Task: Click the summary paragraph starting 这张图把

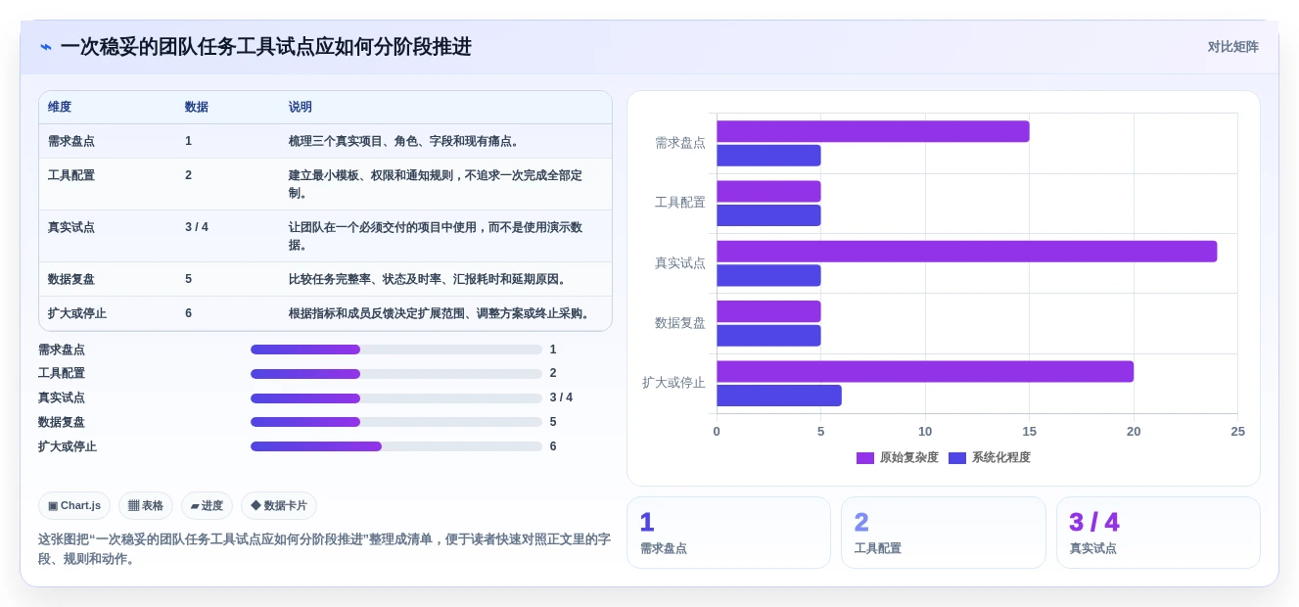Action: [324, 549]
